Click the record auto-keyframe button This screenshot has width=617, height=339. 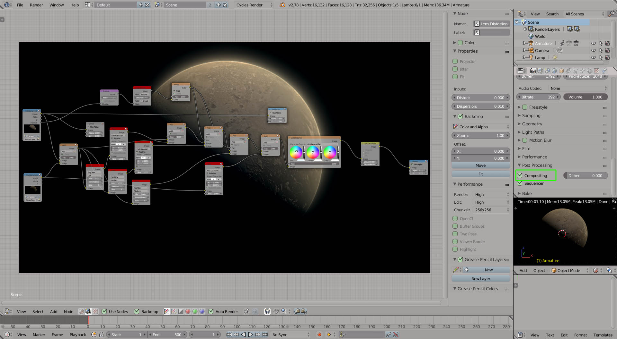(x=319, y=335)
